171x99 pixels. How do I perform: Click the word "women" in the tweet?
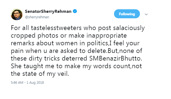click(67, 43)
